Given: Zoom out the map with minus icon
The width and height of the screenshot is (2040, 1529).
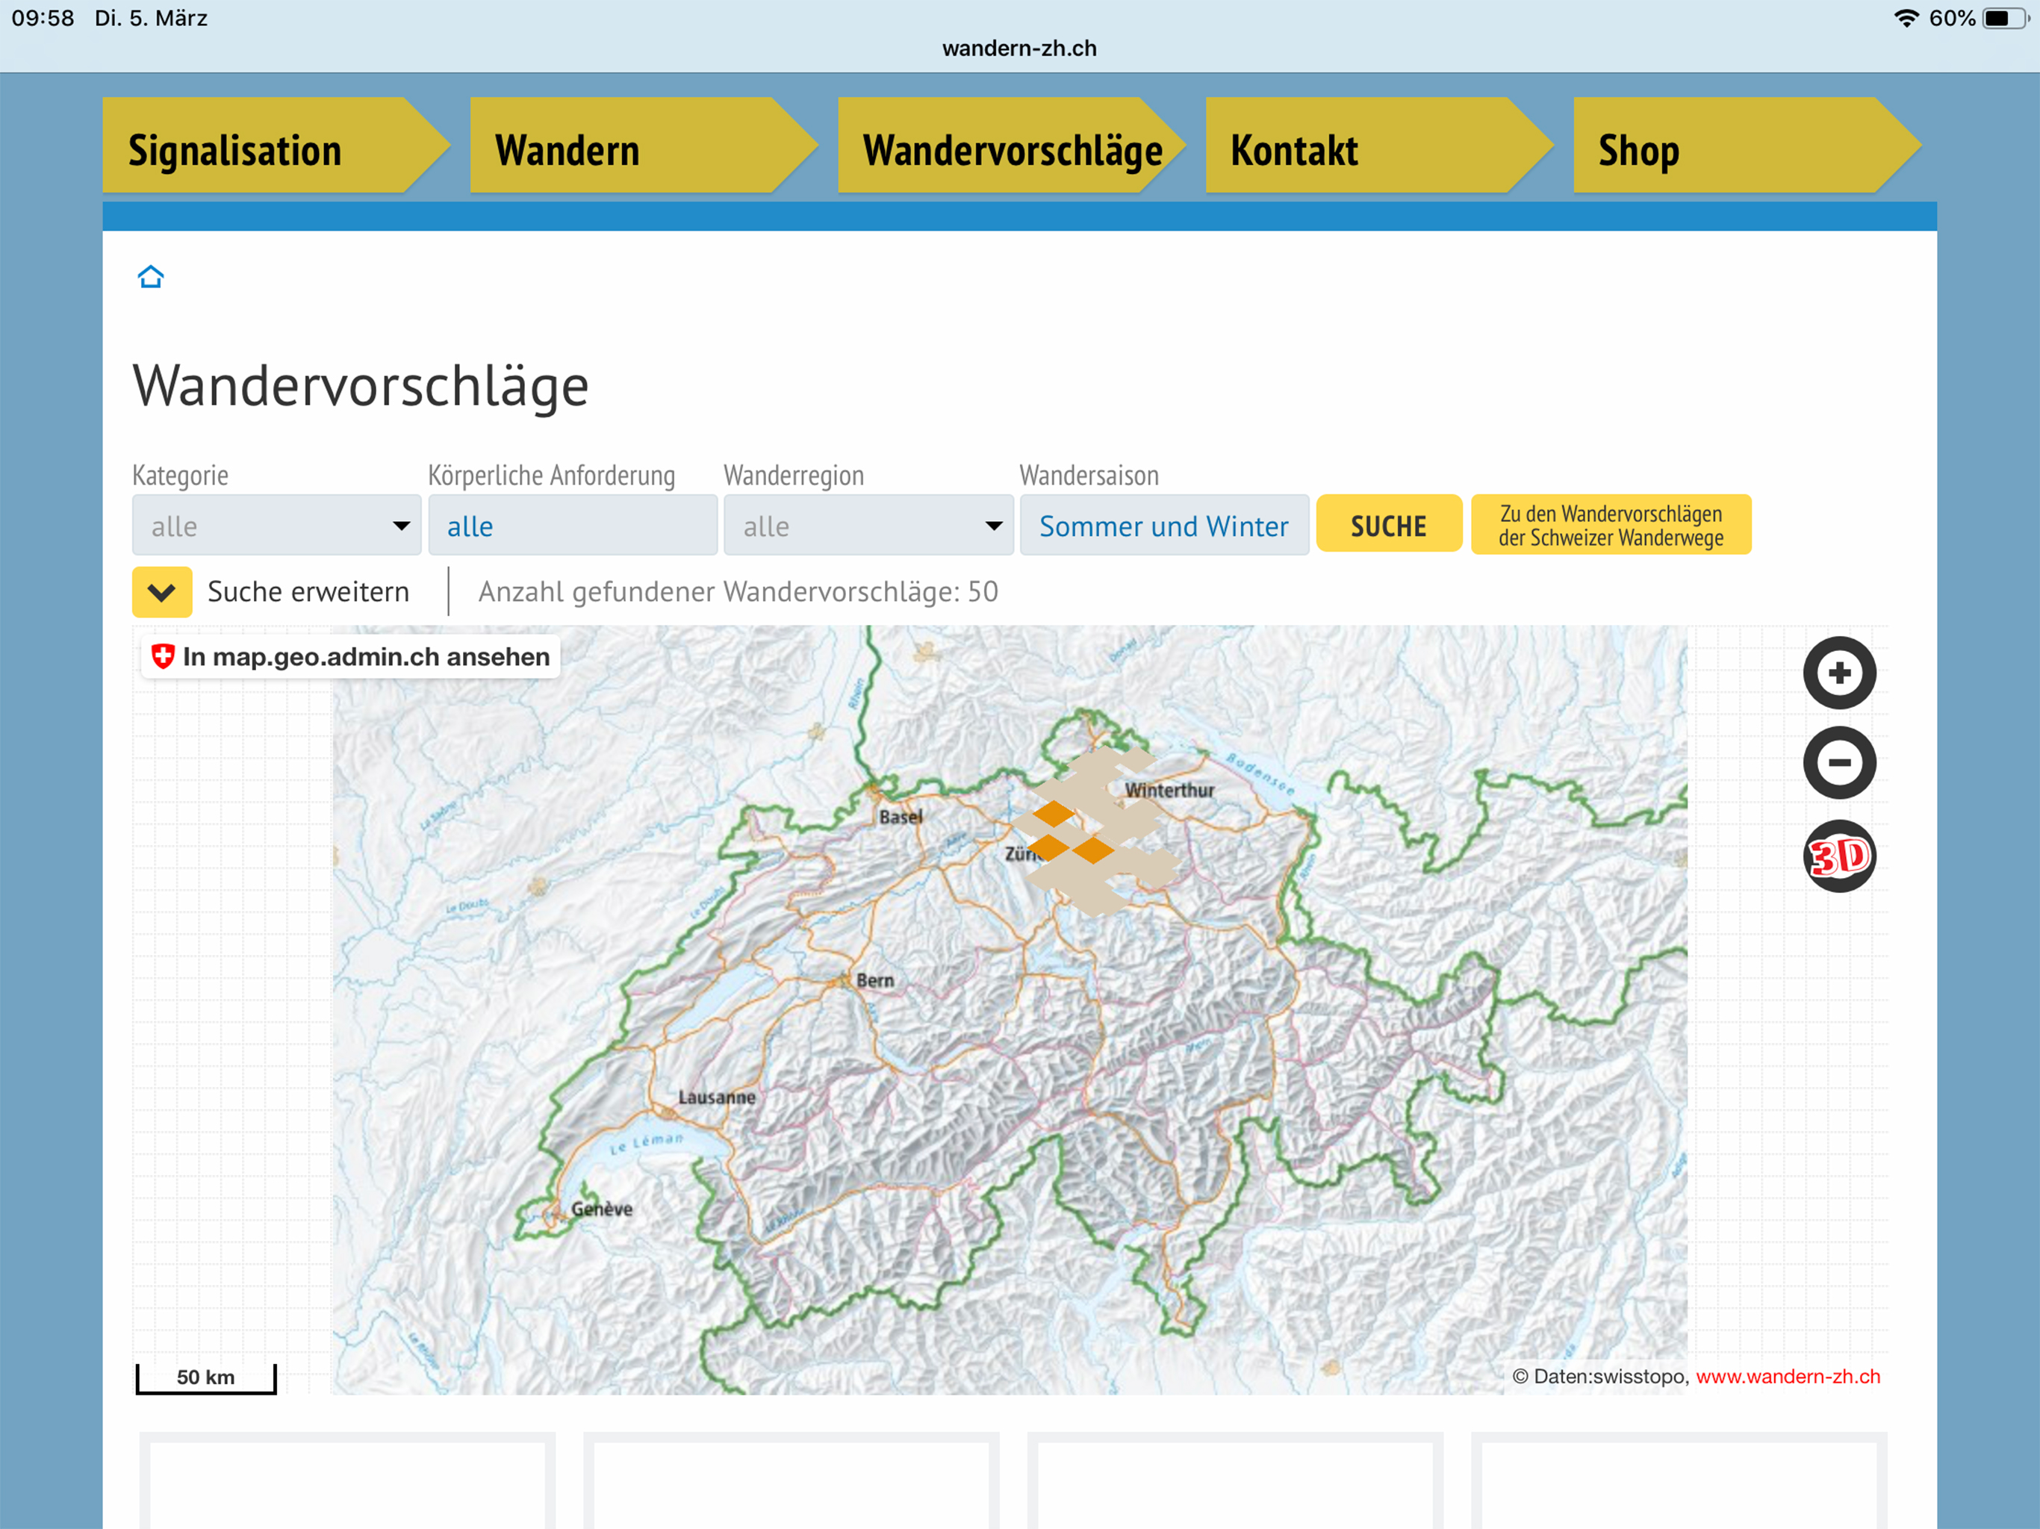Looking at the screenshot, I should click(1838, 763).
